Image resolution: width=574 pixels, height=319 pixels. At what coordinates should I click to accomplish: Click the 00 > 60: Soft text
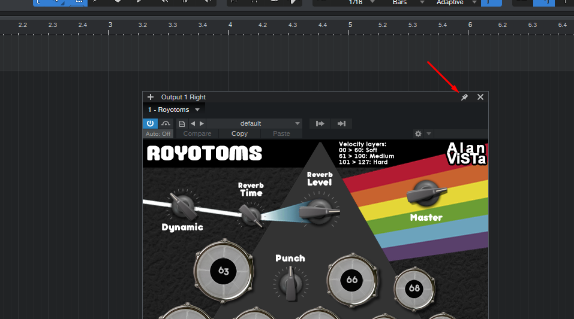(x=358, y=150)
